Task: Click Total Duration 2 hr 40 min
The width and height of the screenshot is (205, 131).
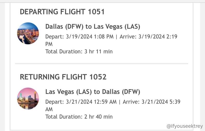Action: tap(79, 117)
